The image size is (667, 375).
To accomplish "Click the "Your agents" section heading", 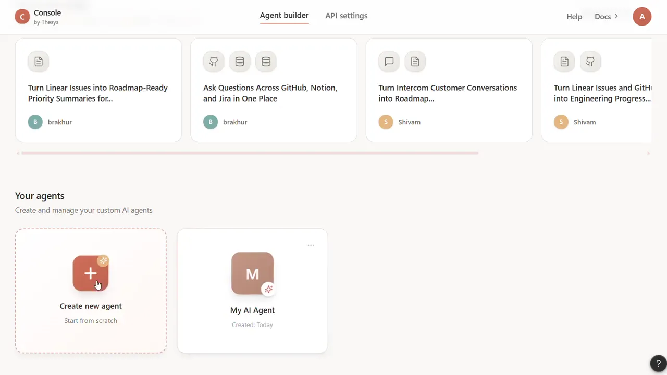I will pyautogui.click(x=40, y=196).
